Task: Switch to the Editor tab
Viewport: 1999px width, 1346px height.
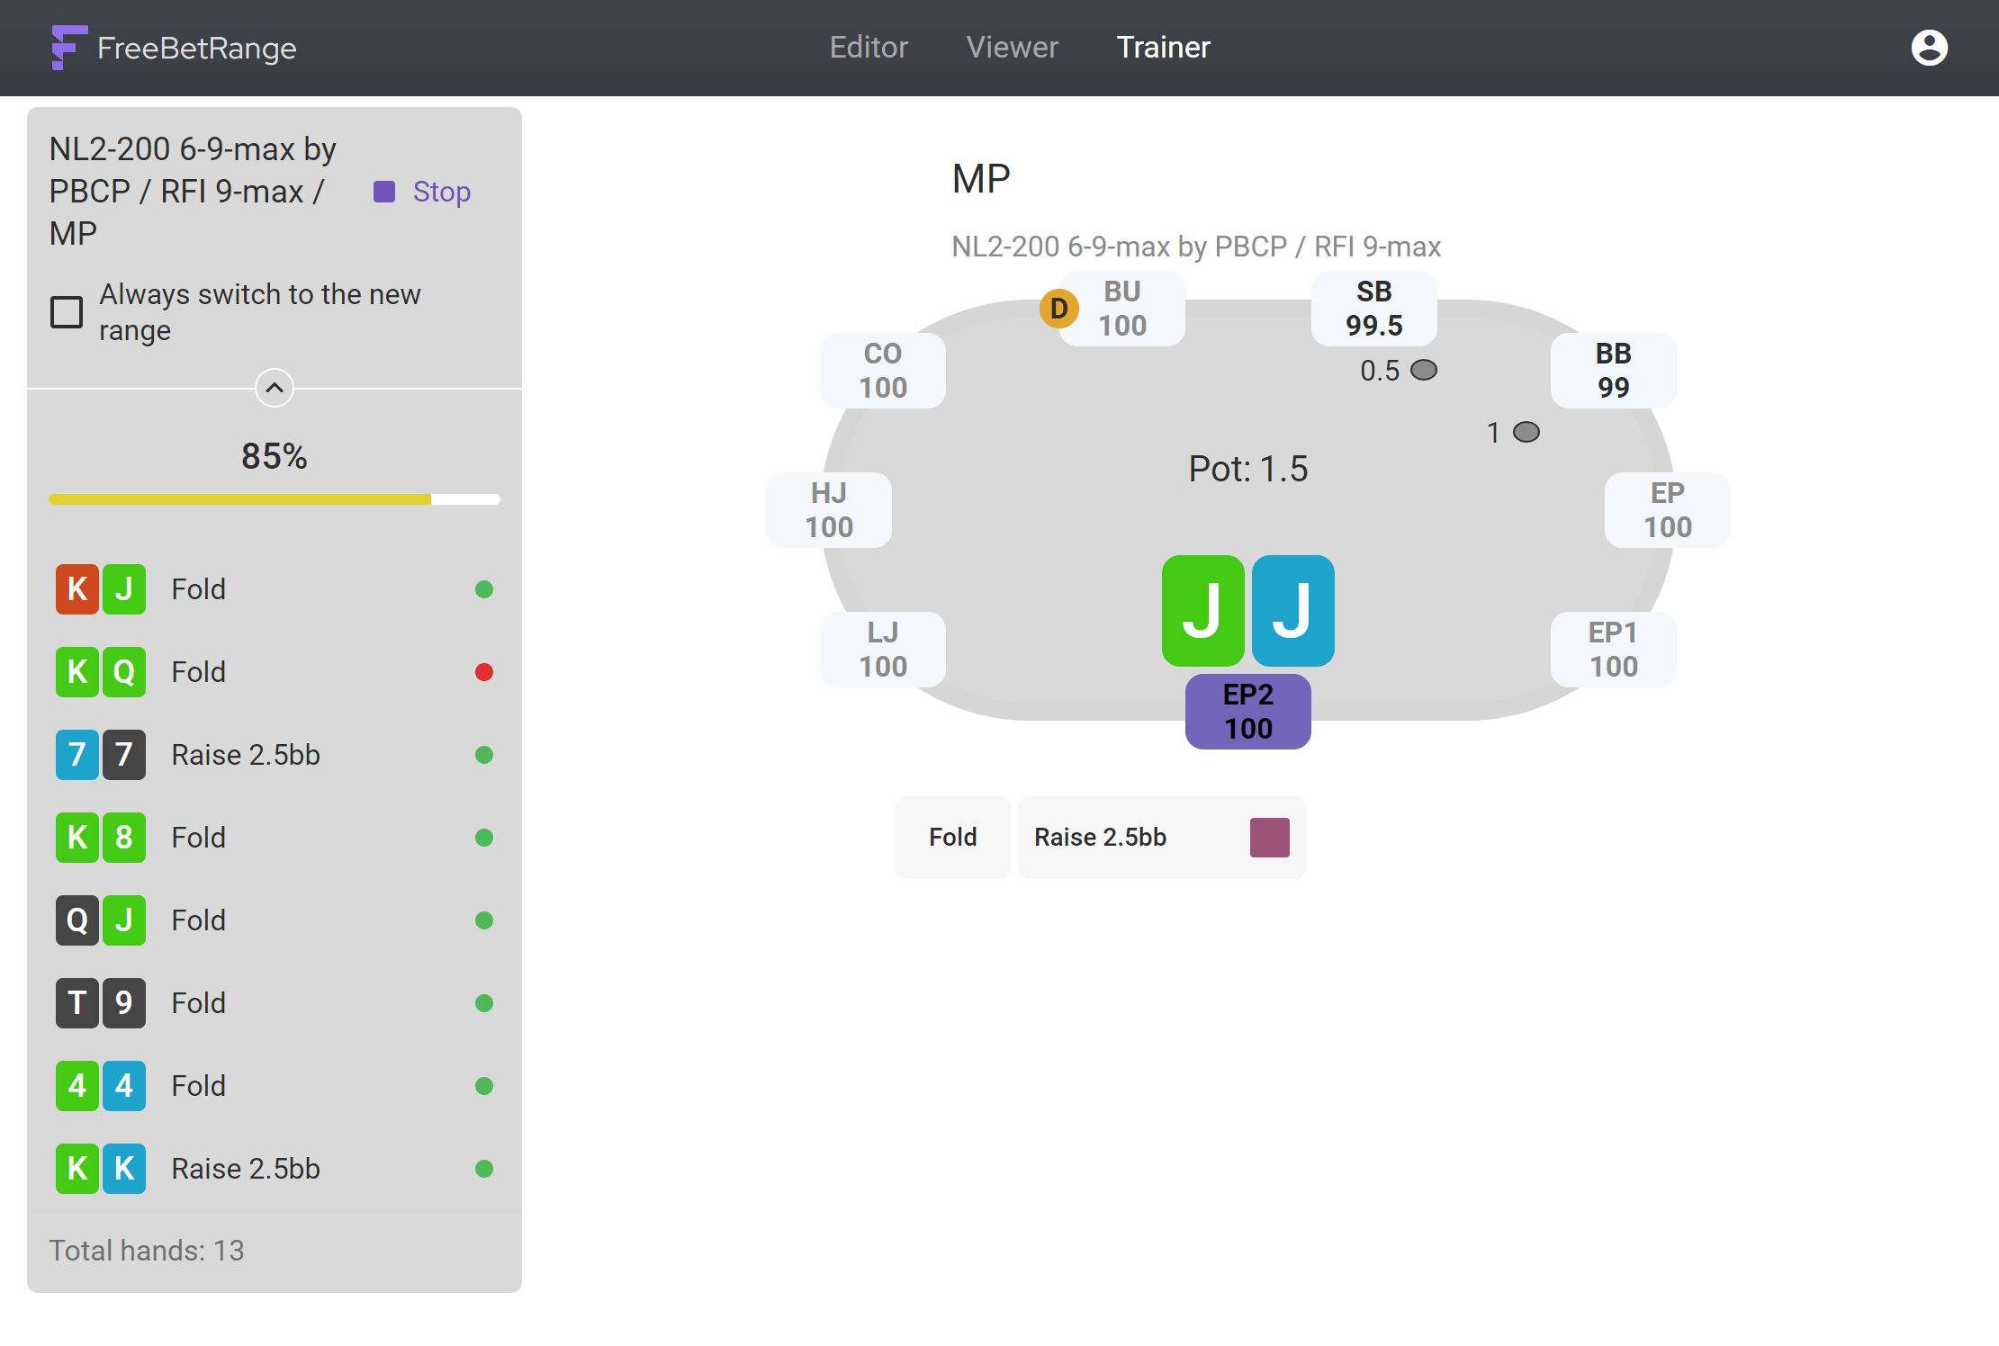Action: pyautogui.click(x=869, y=47)
